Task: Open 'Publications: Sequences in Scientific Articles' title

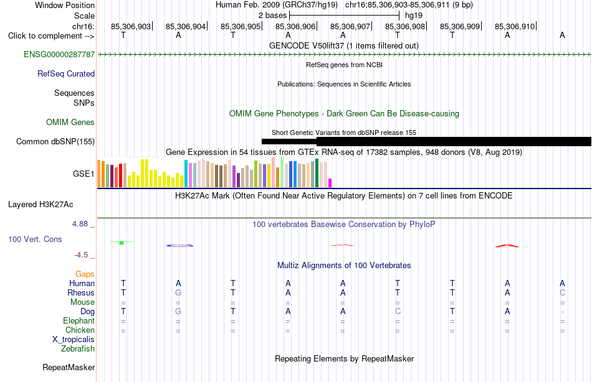Action: [344, 84]
